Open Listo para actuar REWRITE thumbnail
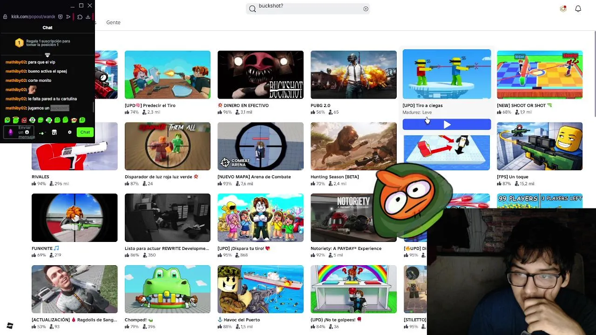The image size is (596, 335). click(x=168, y=218)
